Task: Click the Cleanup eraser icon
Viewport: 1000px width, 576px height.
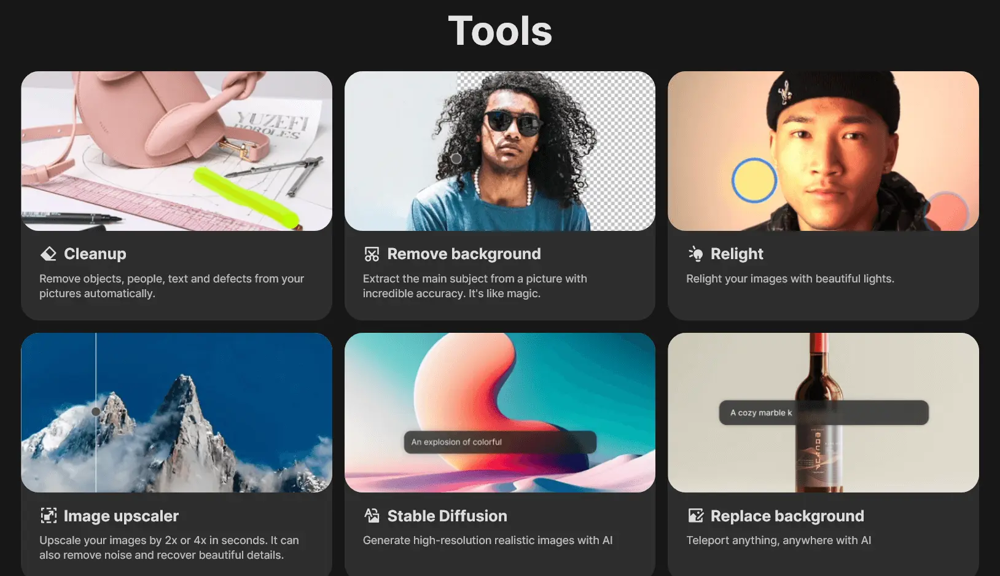Action: click(49, 254)
